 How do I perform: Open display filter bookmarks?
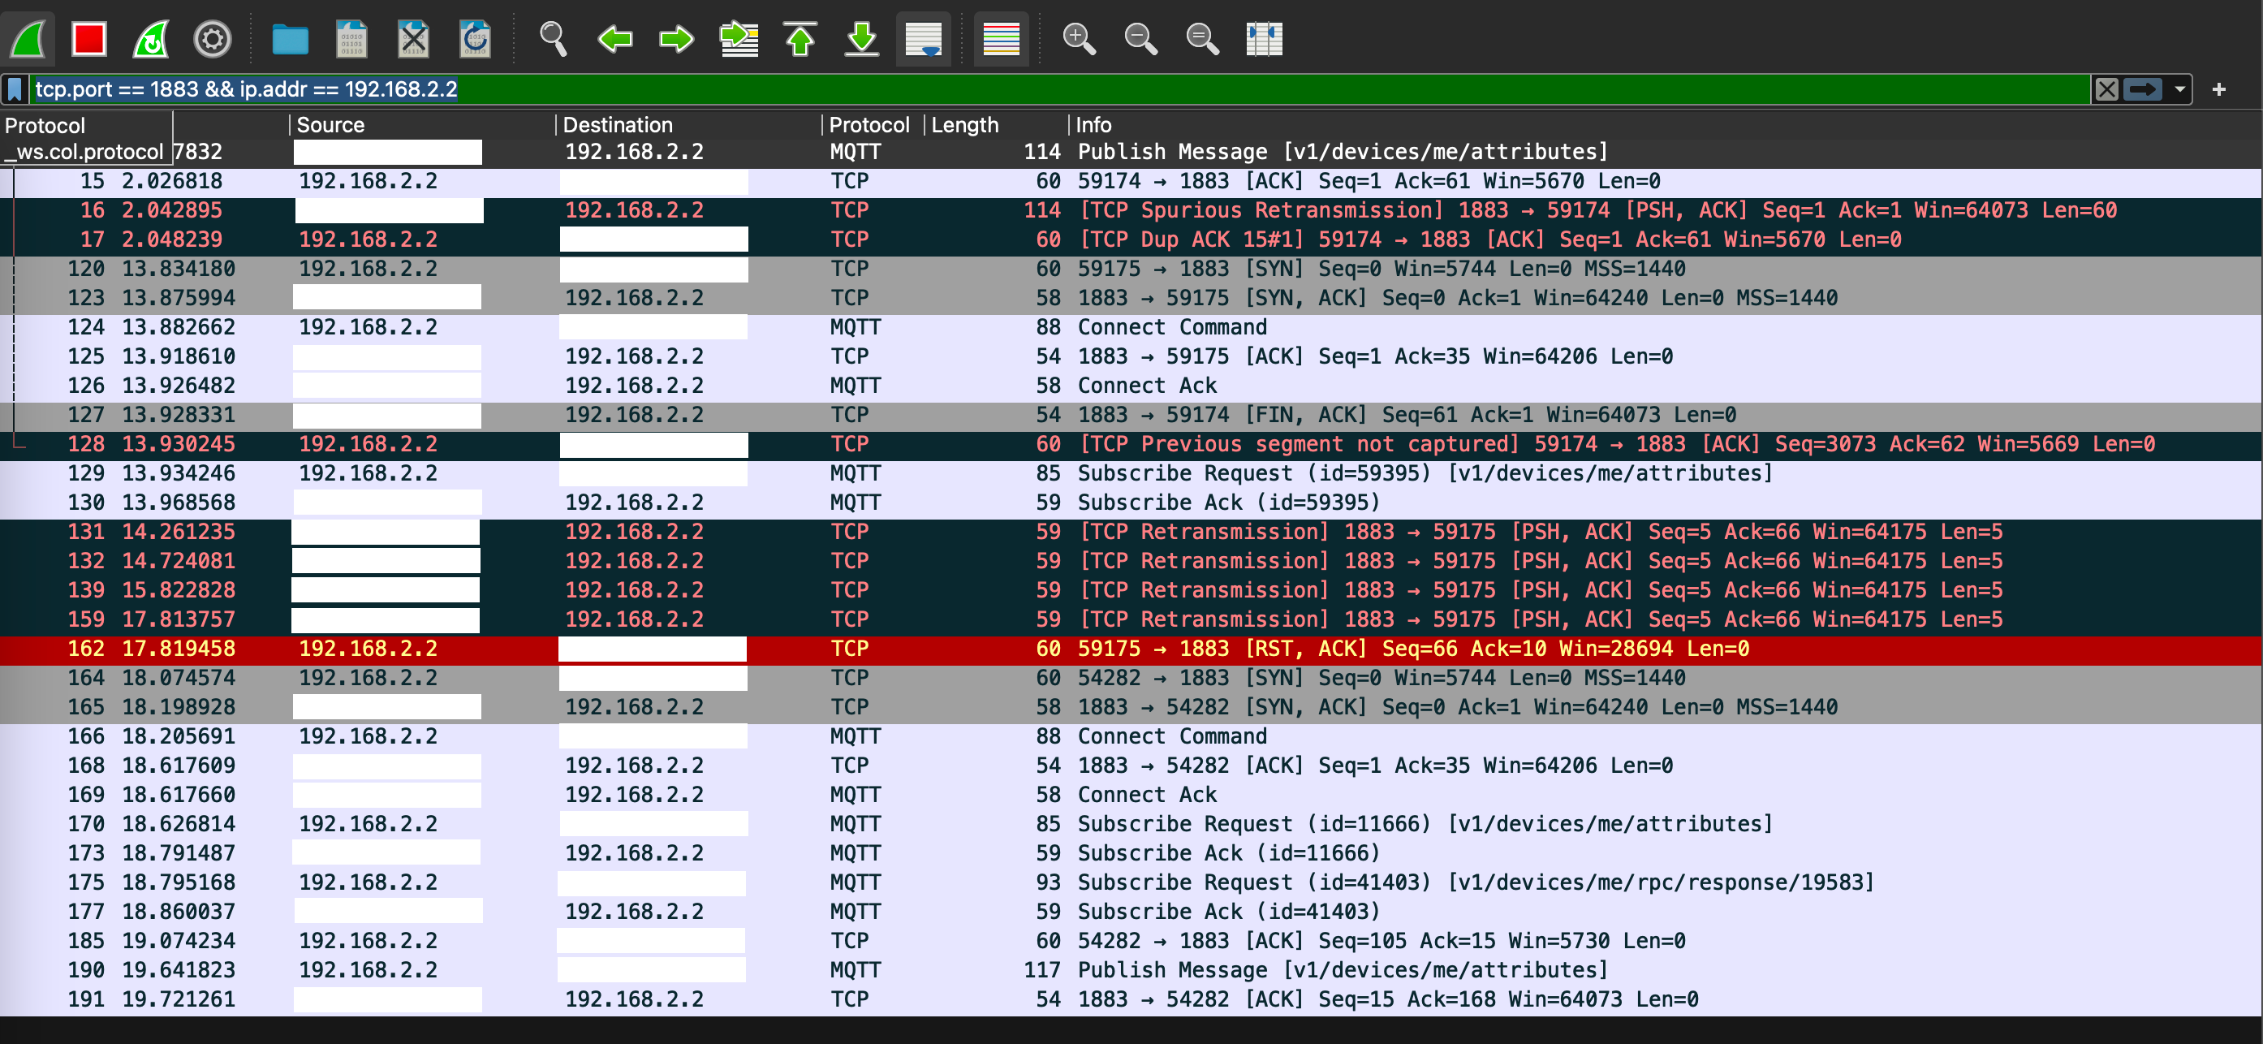point(15,88)
